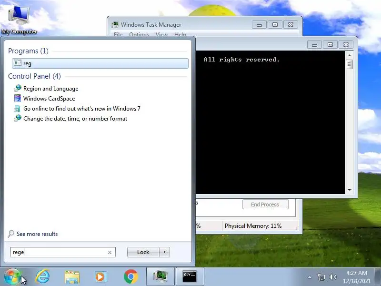Click the Programs (1) group header
Viewport: 381px width, 286px height.
[28, 51]
